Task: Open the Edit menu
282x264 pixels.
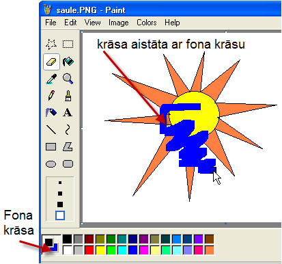Action: 70,23
